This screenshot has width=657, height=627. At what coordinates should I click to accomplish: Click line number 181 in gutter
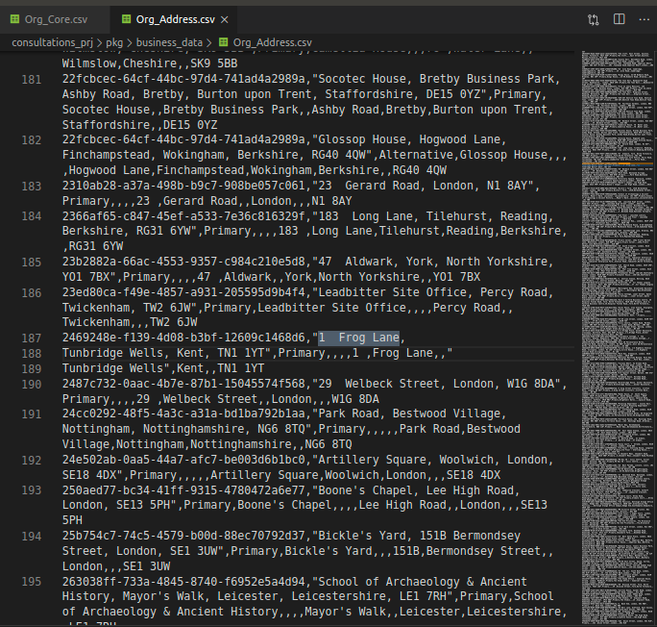(x=32, y=79)
